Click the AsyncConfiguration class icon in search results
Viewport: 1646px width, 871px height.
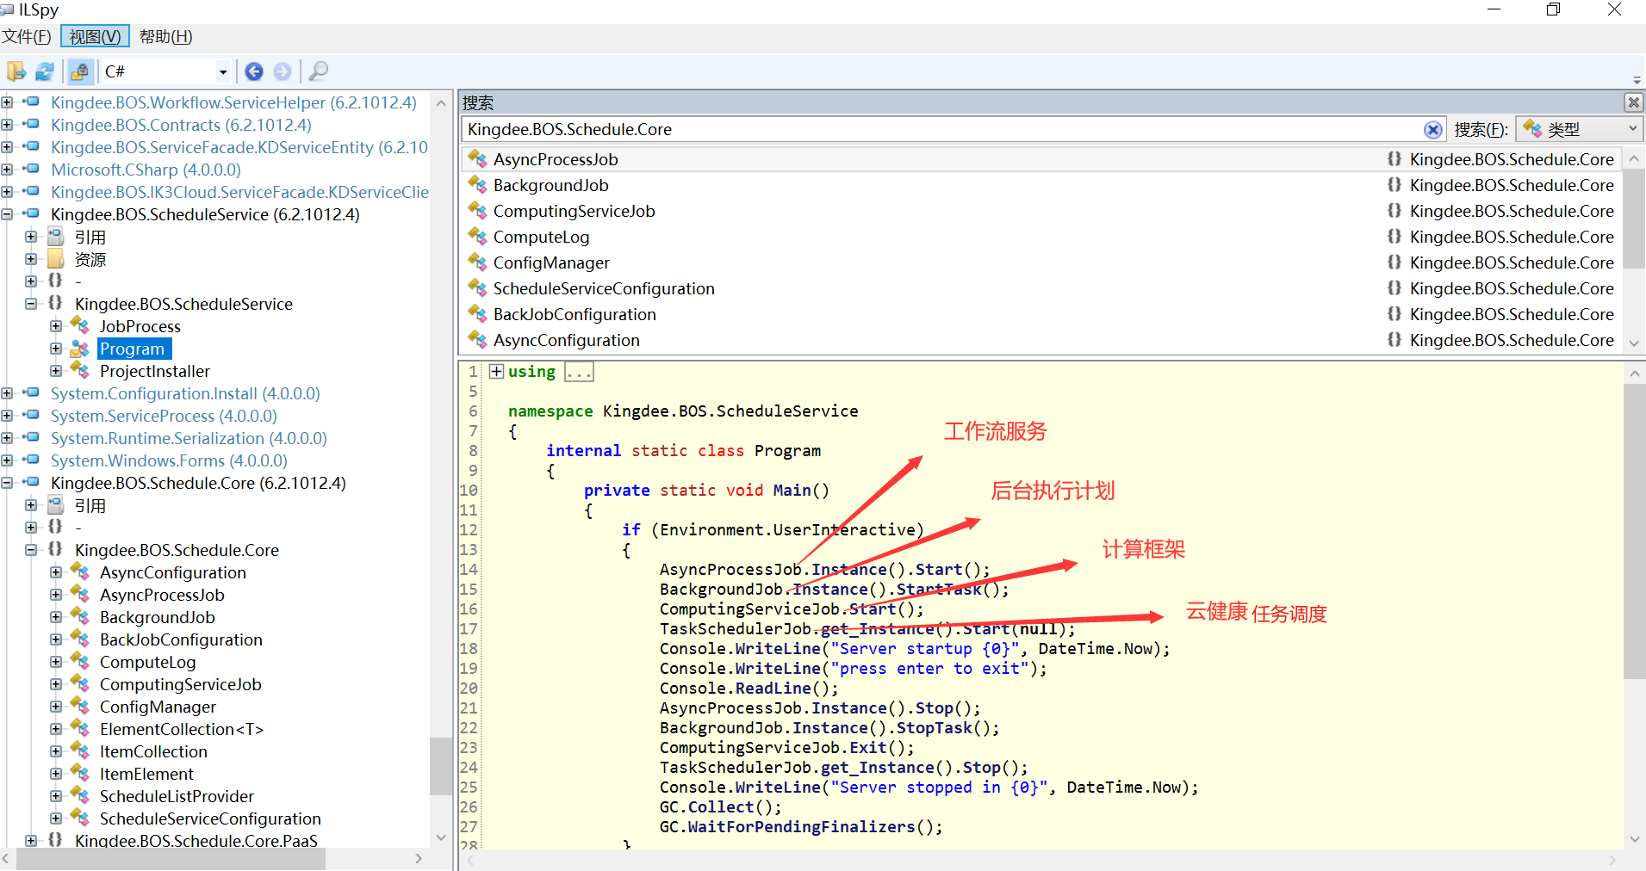pos(477,340)
